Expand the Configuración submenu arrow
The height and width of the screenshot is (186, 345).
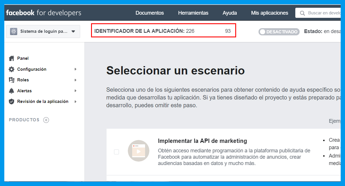tap(76, 69)
